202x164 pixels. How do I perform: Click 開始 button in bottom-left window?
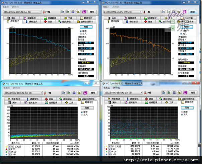[x=87, y=108]
